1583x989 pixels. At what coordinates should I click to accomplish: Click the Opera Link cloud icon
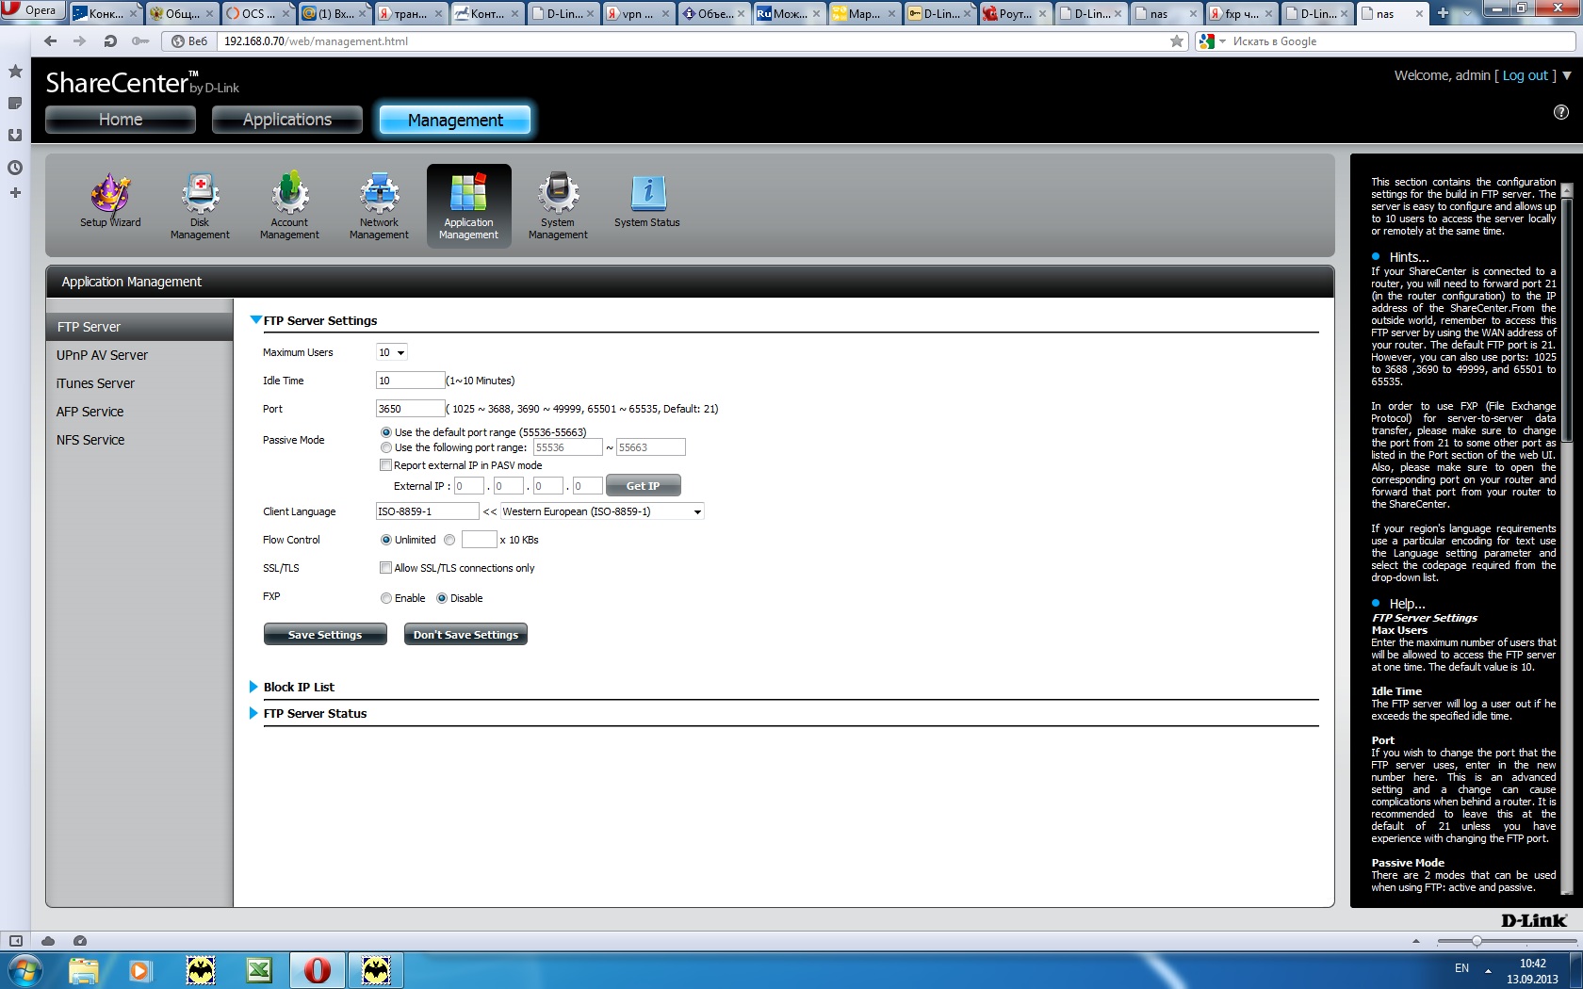click(48, 941)
